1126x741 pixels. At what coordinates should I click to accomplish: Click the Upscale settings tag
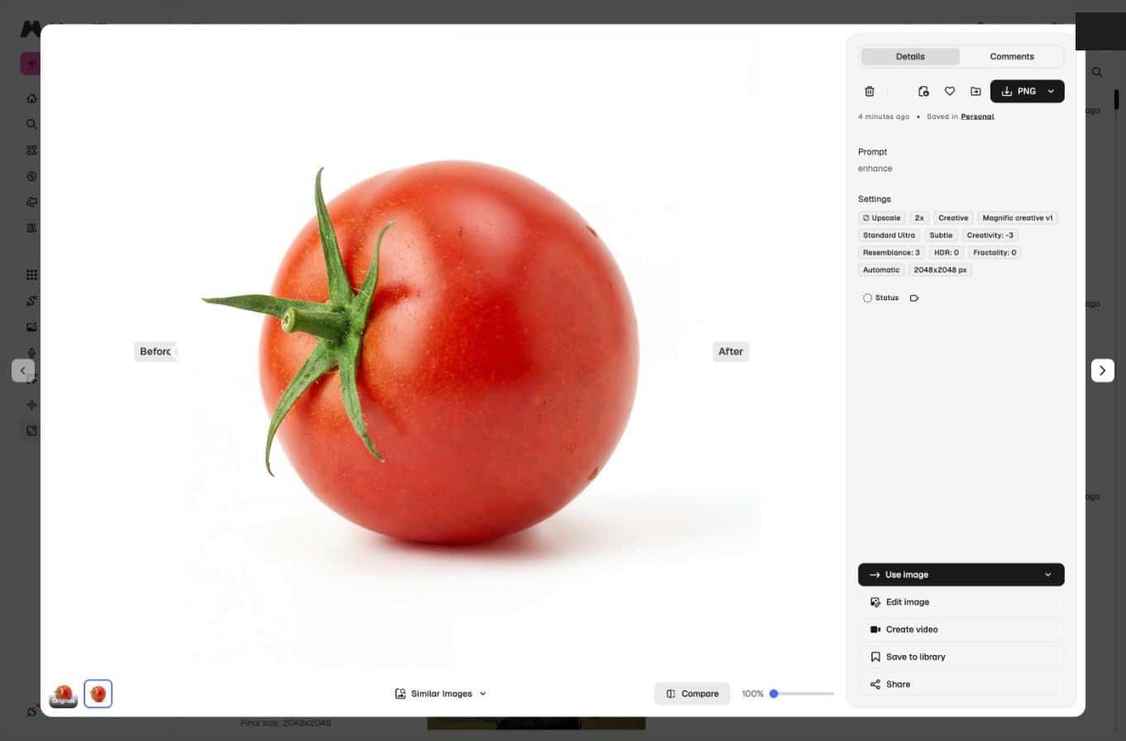point(881,218)
